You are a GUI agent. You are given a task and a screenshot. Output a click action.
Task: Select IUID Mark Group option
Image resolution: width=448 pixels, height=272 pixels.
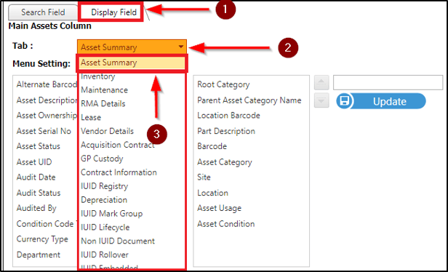112,213
